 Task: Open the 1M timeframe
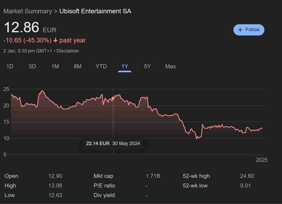55,66
